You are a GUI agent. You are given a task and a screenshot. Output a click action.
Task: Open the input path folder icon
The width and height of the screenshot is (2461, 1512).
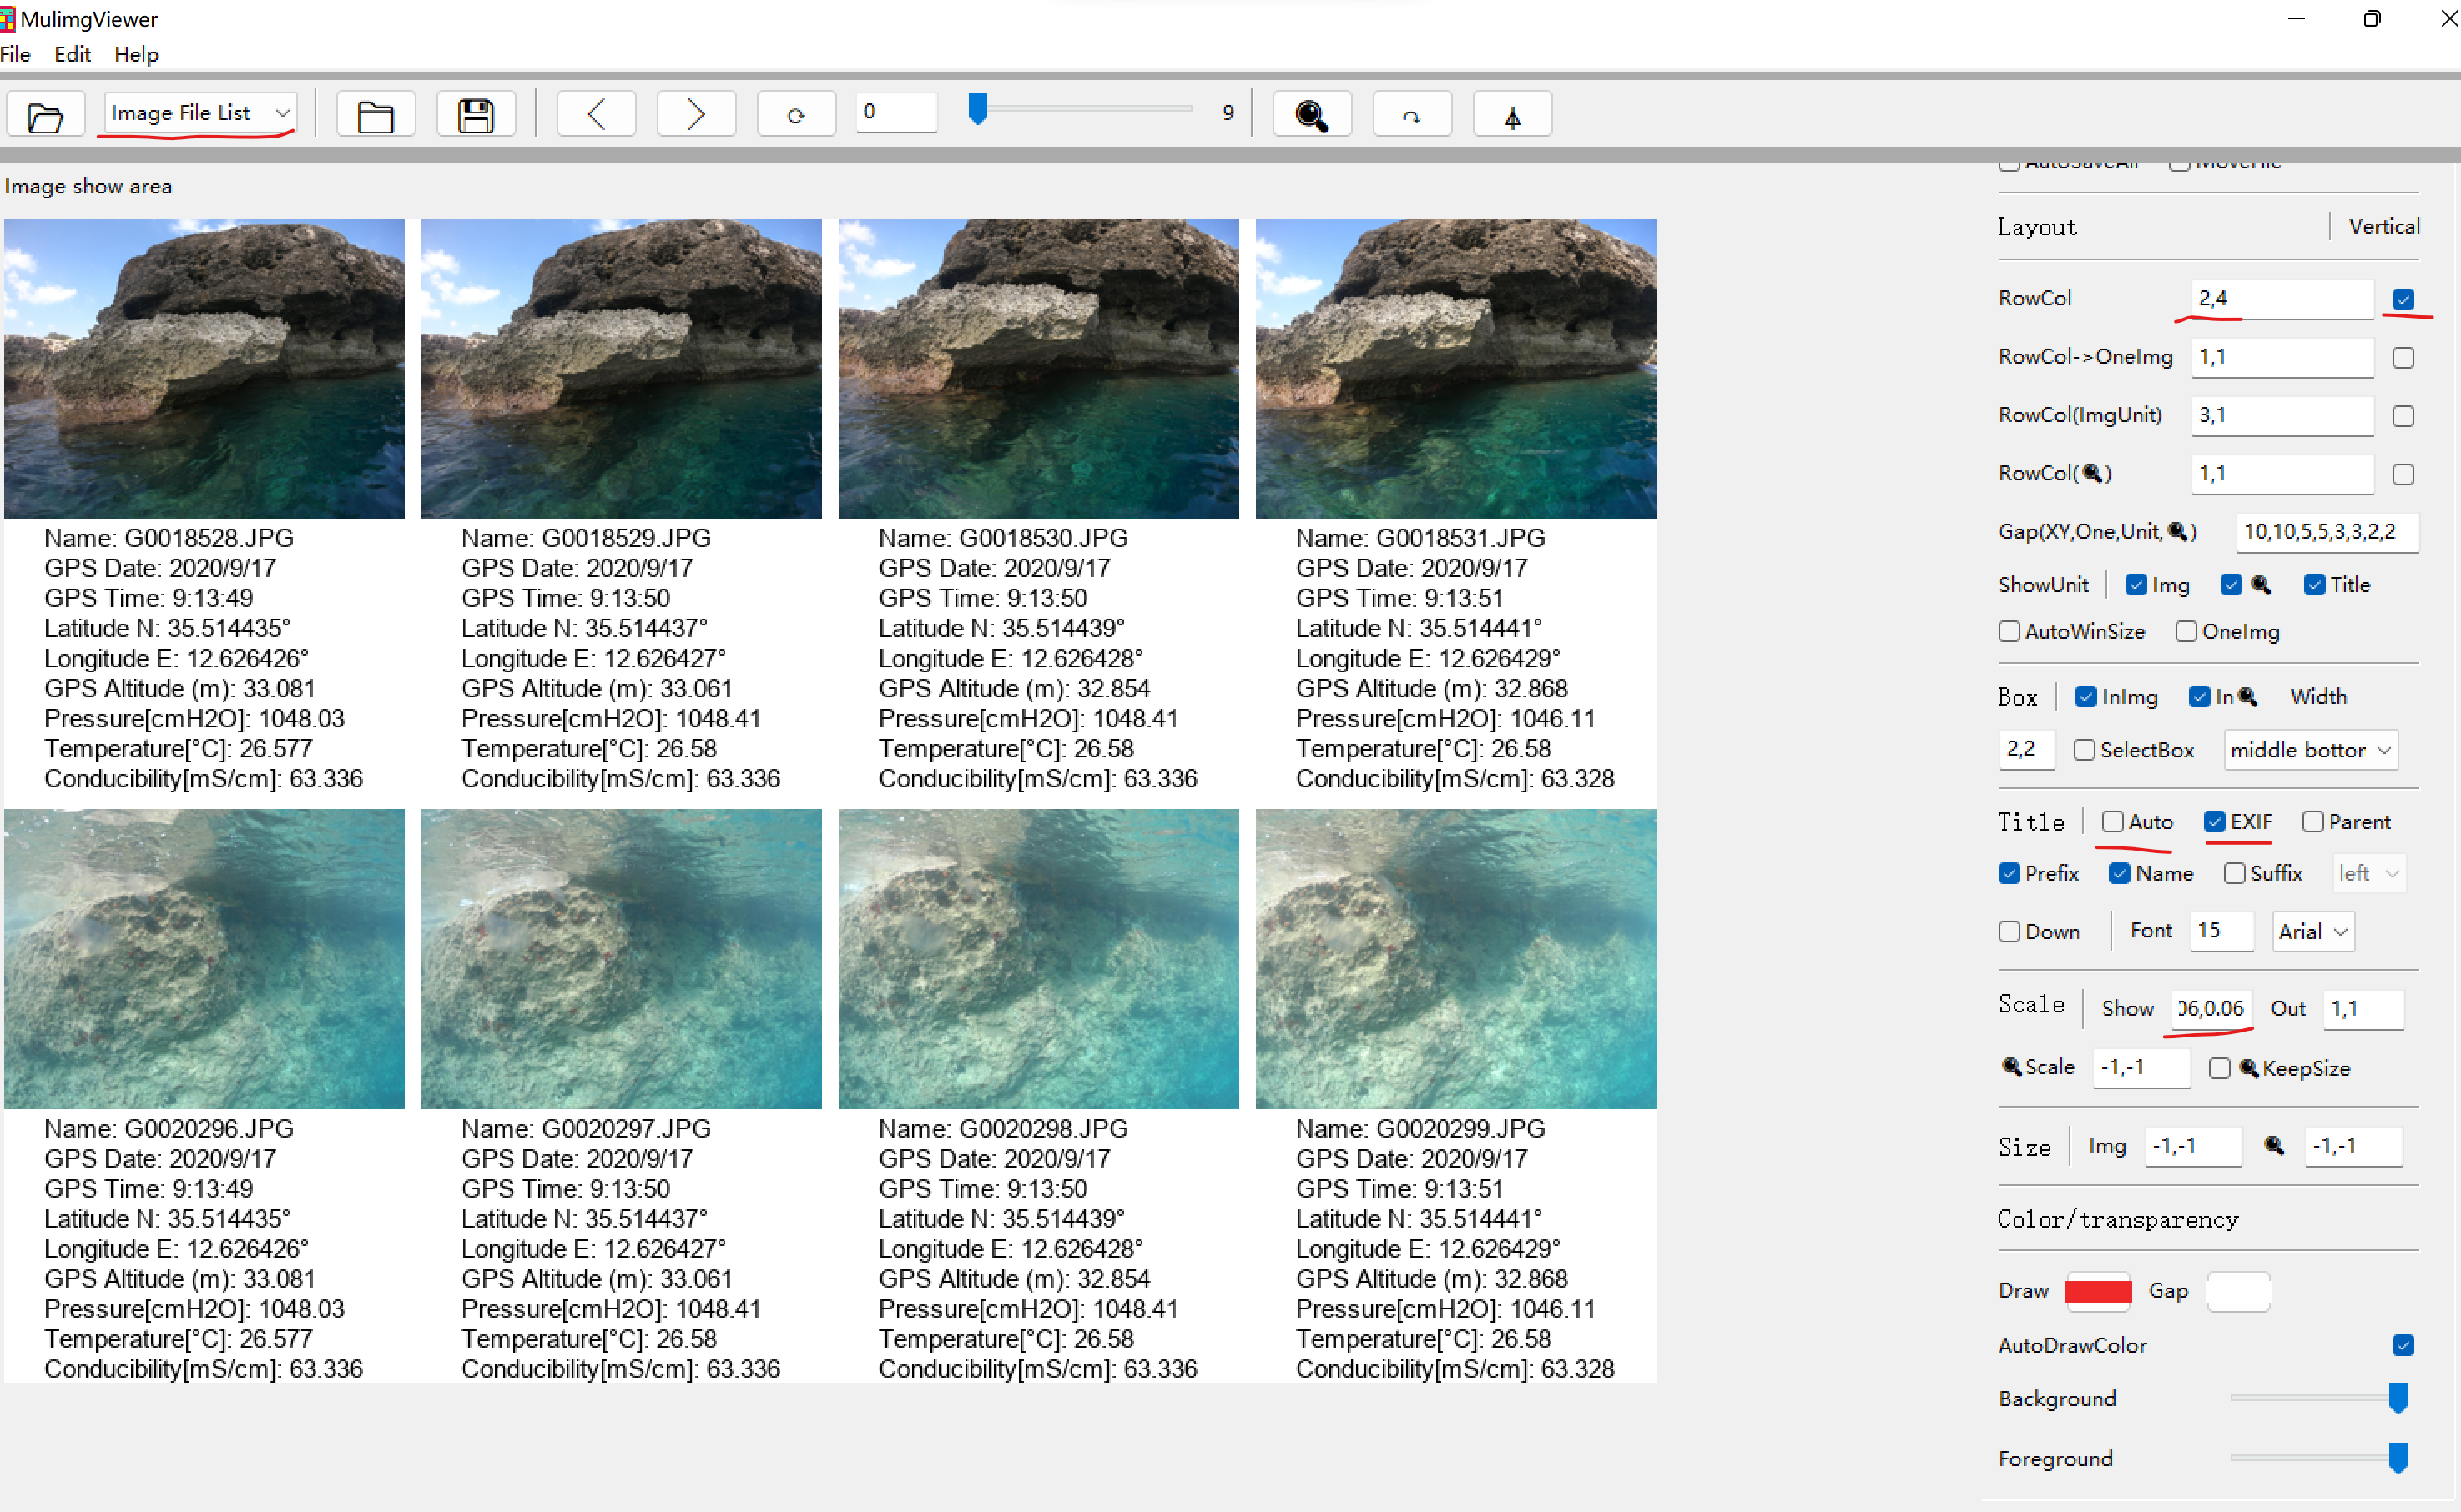(x=45, y=113)
